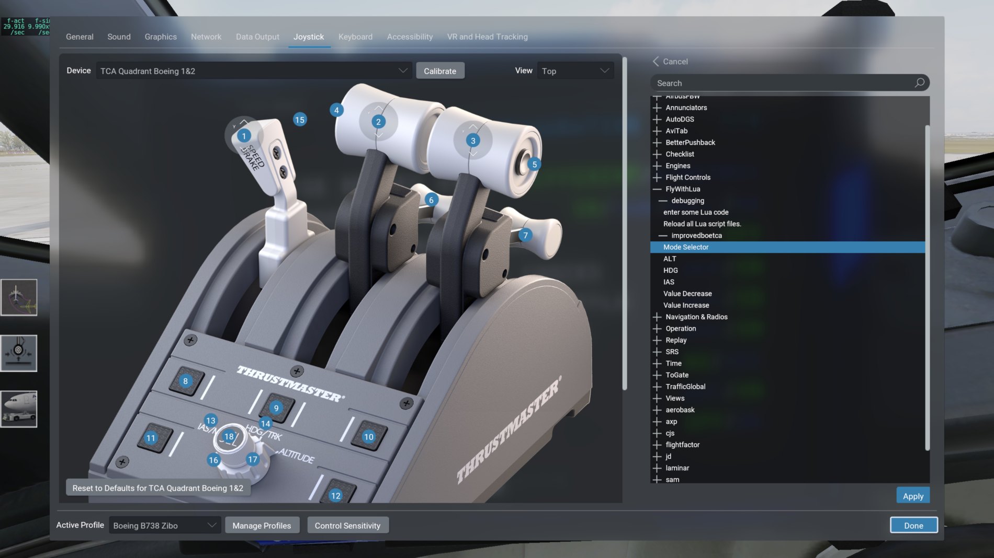This screenshot has width=994, height=558.
Task: Click the back chevron beside Cancel
Action: pos(656,61)
